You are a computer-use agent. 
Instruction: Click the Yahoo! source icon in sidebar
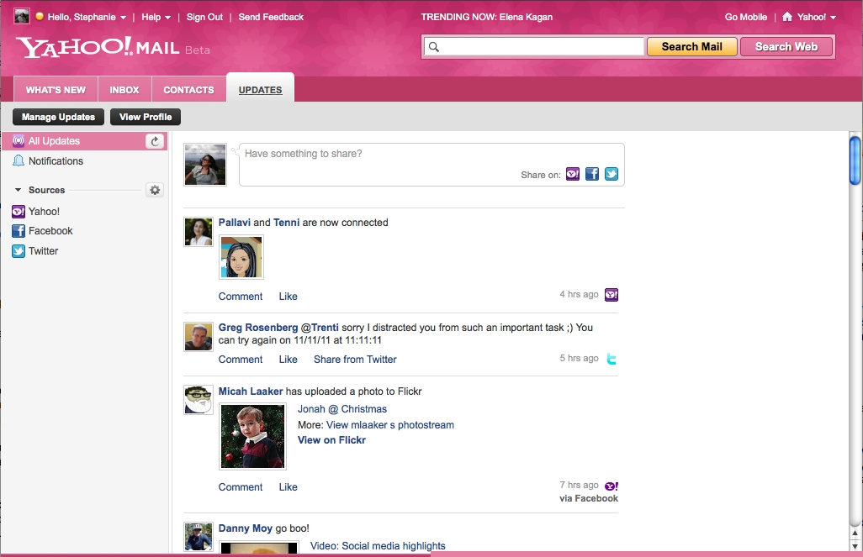click(19, 211)
